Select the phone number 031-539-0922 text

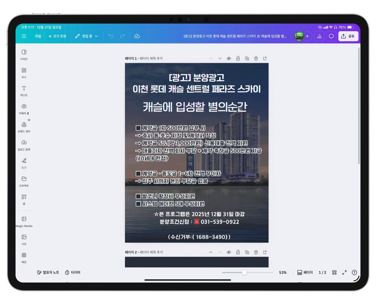pyautogui.click(x=220, y=222)
